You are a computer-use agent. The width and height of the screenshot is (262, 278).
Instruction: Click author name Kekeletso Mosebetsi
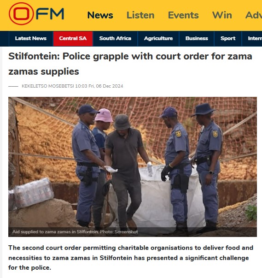(x=48, y=86)
